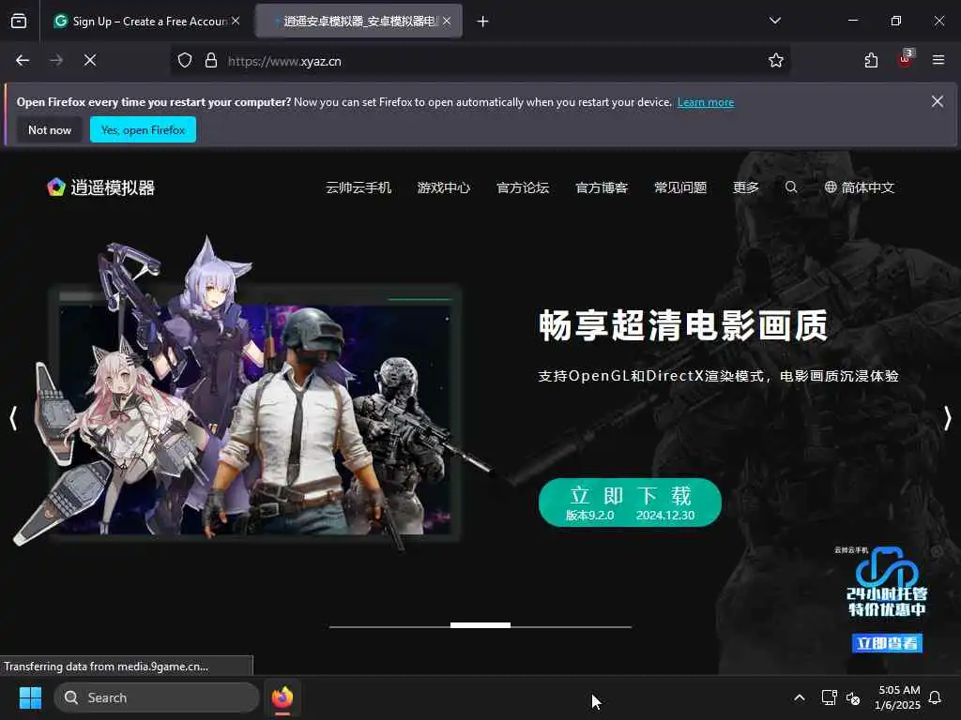Click the 畅享超清电影画质 headline
This screenshot has height=720, width=961.
[683, 325]
